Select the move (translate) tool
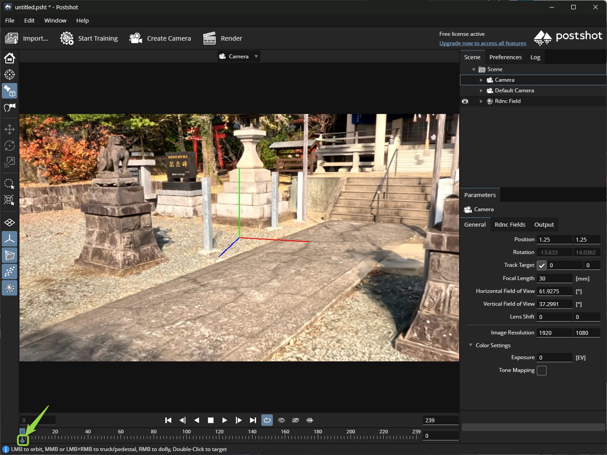The height and width of the screenshot is (455, 607). pos(9,129)
